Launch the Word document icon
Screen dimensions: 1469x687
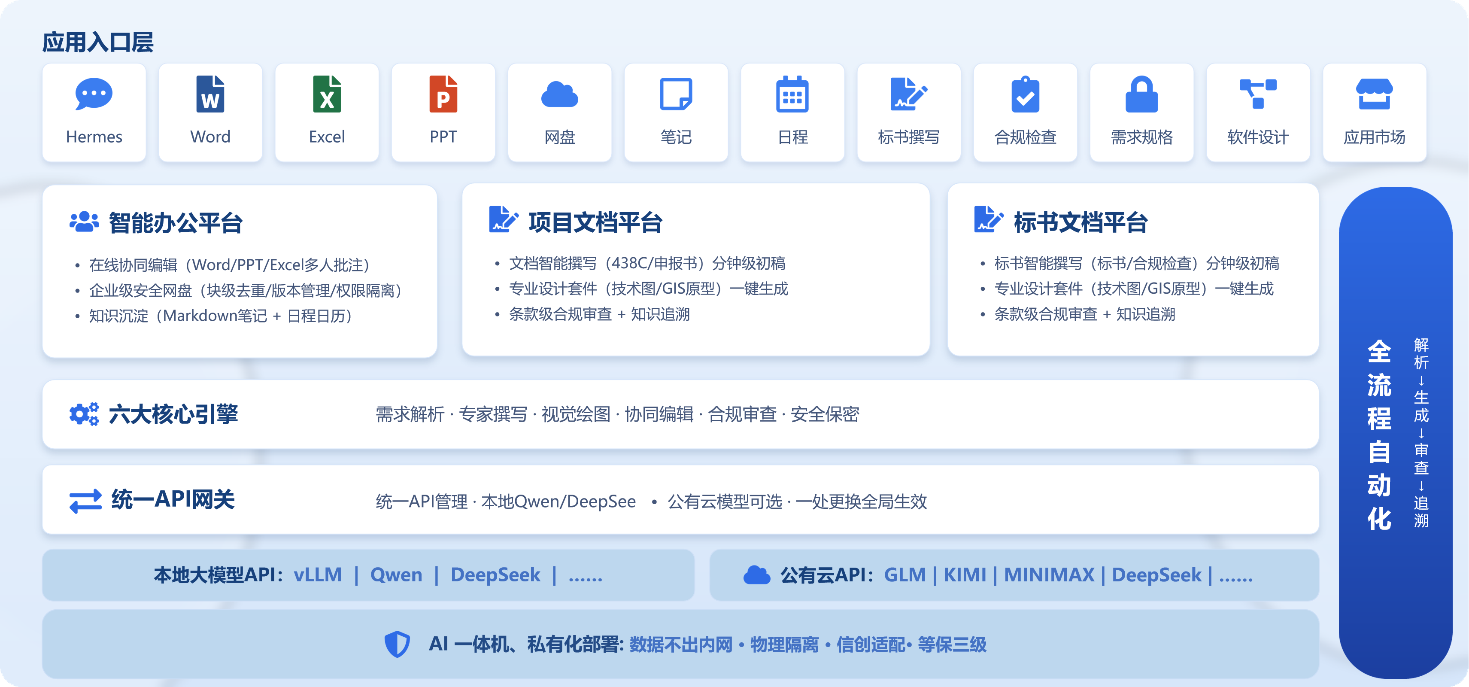[x=210, y=94]
